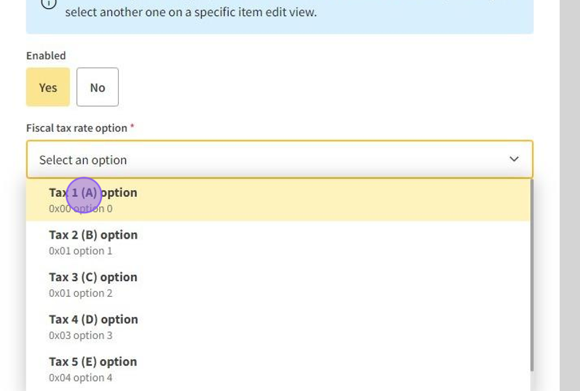Click the info icon in the blue banner
Screen dimensions: 580x391
pos(49,3)
